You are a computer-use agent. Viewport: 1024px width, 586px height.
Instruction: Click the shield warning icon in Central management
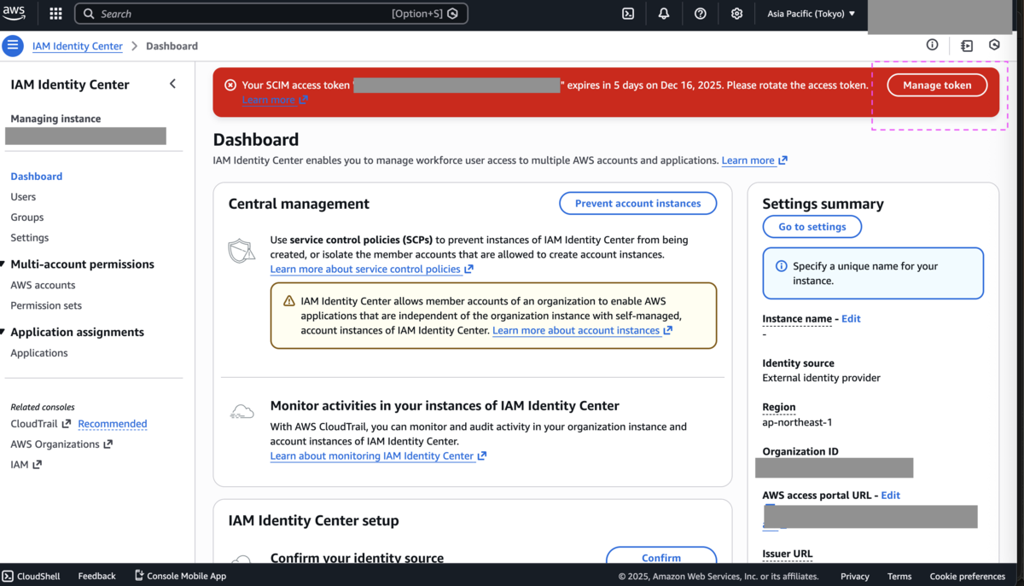point(241,251)
